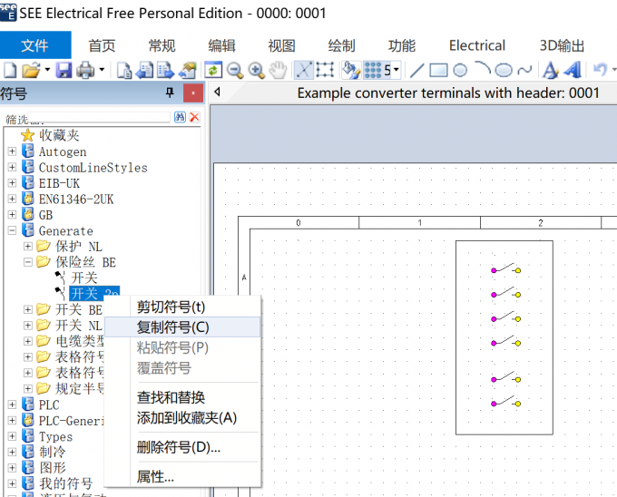Toggle the selection box with handles tool
This screenshot has width=617, height=497.
(325, 71)
